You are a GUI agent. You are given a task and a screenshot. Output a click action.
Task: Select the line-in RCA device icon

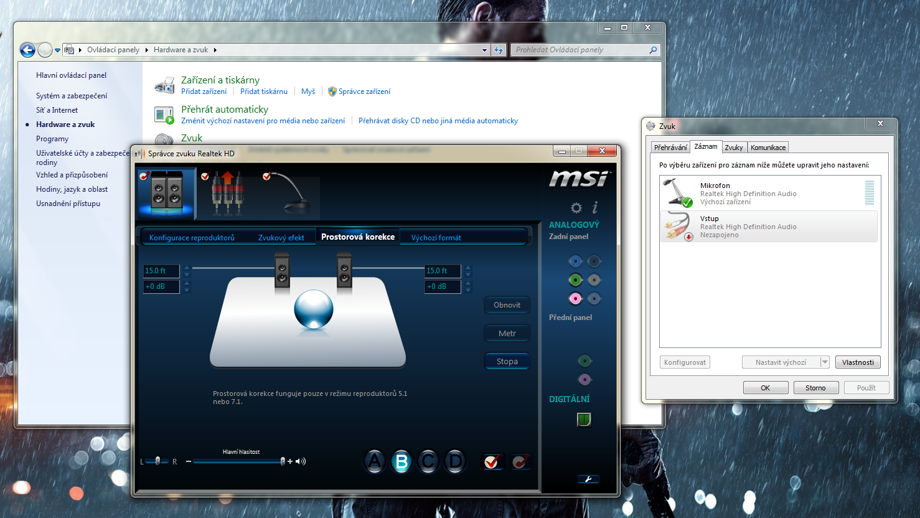point(227,194)
